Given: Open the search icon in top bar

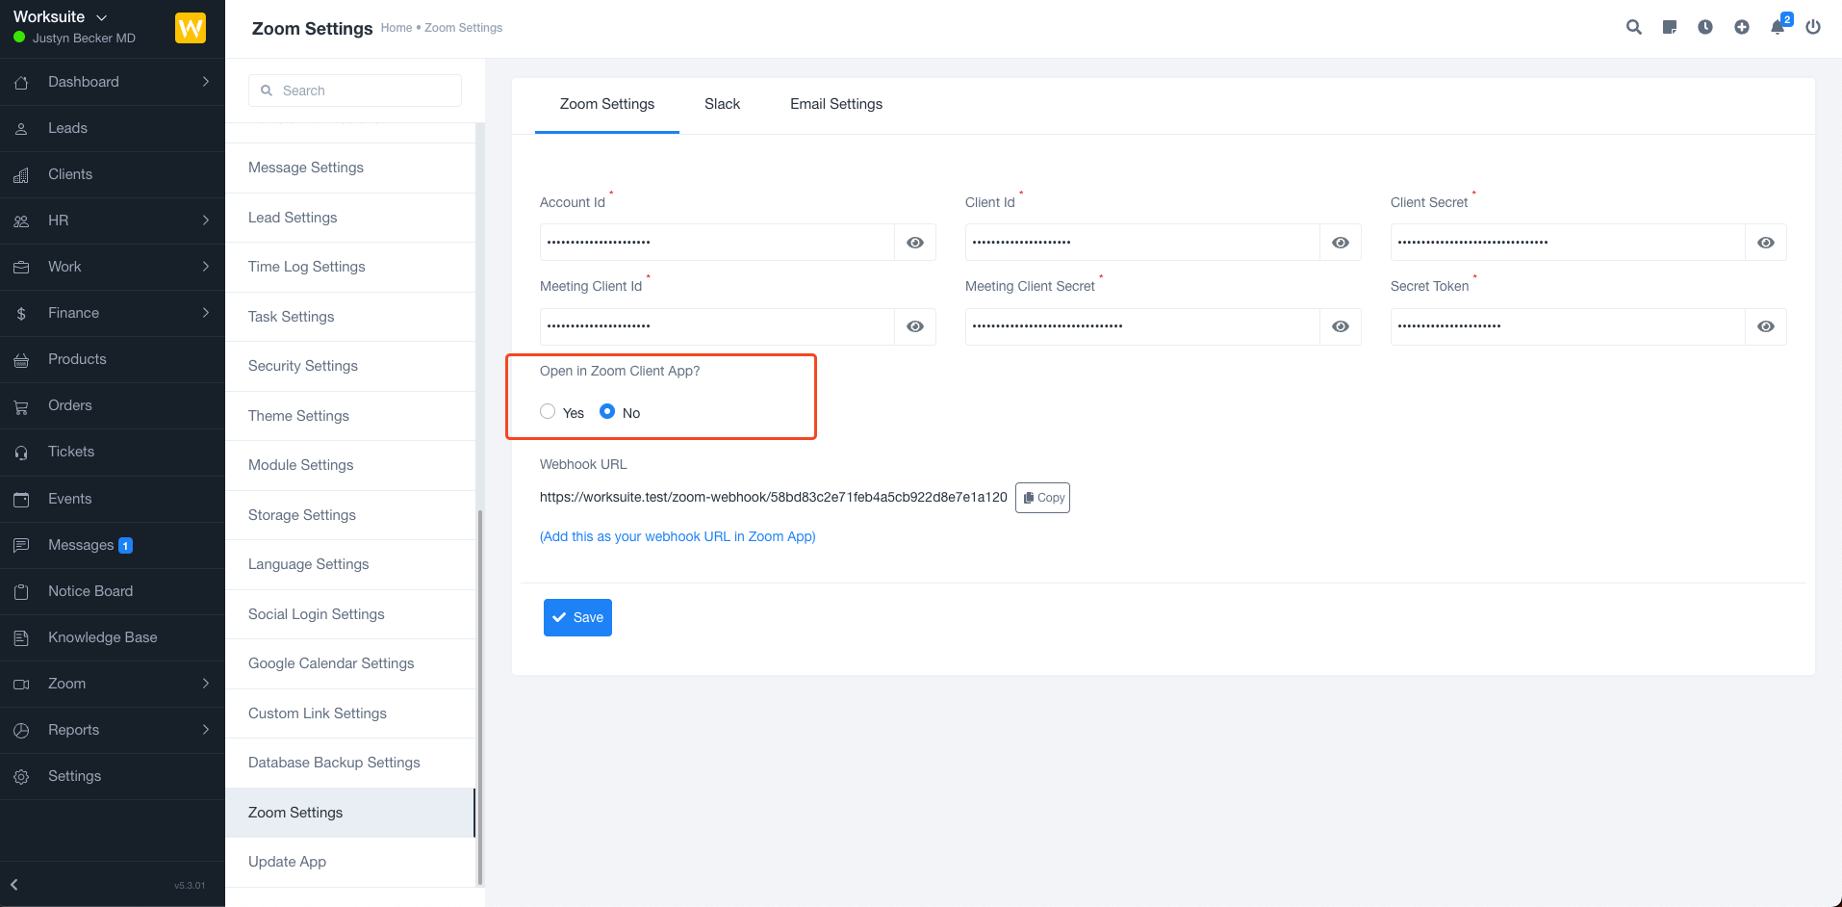Looking at the screenshot, I should [x=1633, y=27].
